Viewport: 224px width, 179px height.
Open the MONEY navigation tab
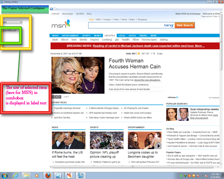point(98,36)
